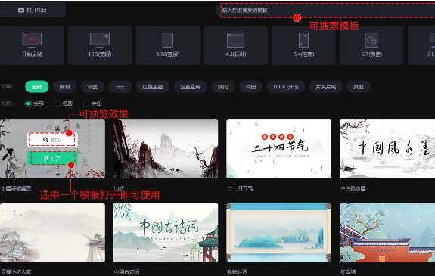Screen dimensions: 435x276
Task: Select the 专业 professional radio button
Action: [x=86, y=104]
